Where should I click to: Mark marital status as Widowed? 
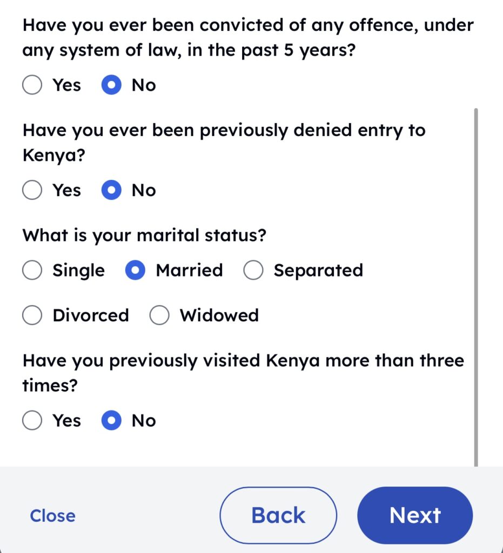click(159, 315)
